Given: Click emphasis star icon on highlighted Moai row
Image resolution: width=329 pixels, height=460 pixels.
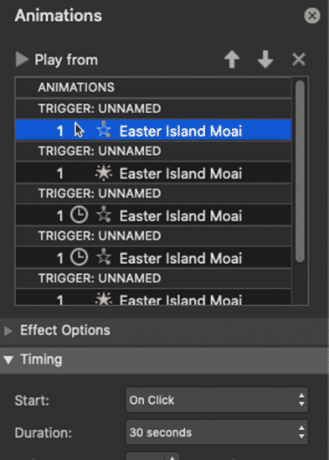Looking at the screenshot, I should pos(104,129).
